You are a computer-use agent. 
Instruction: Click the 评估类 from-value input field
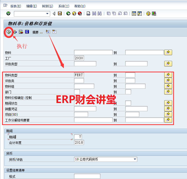pyautogui.click(x=79, y=81)
